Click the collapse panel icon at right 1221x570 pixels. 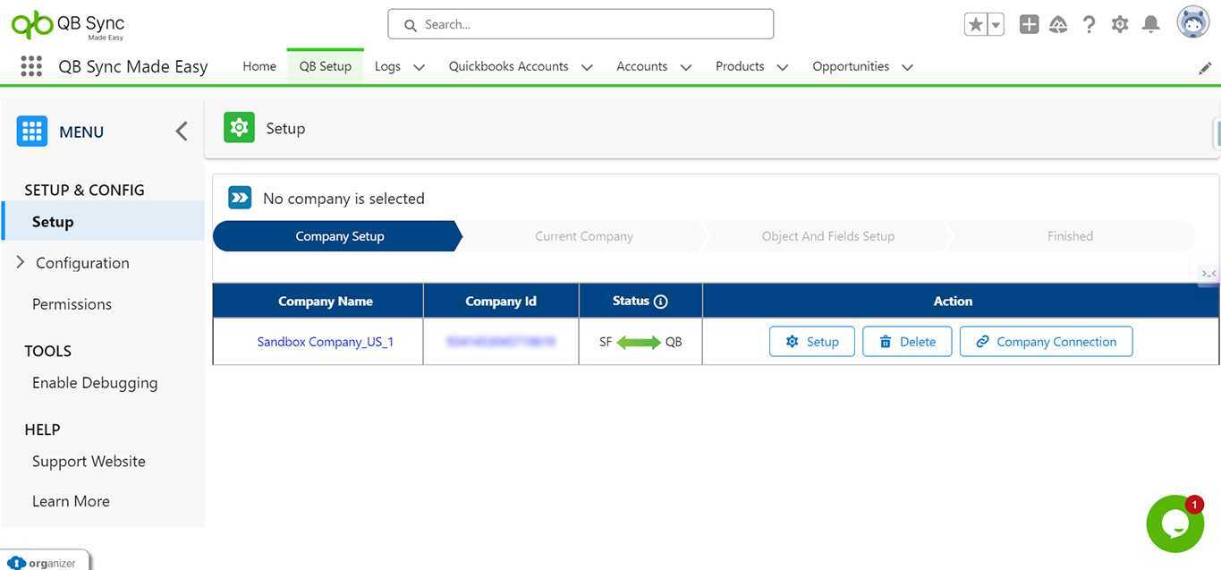coord(1208,274)
